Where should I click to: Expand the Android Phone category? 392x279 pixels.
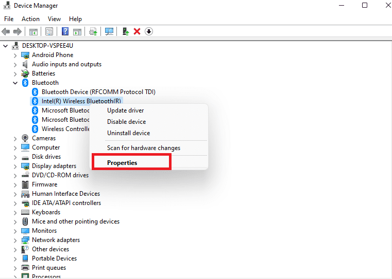[15, 55]
